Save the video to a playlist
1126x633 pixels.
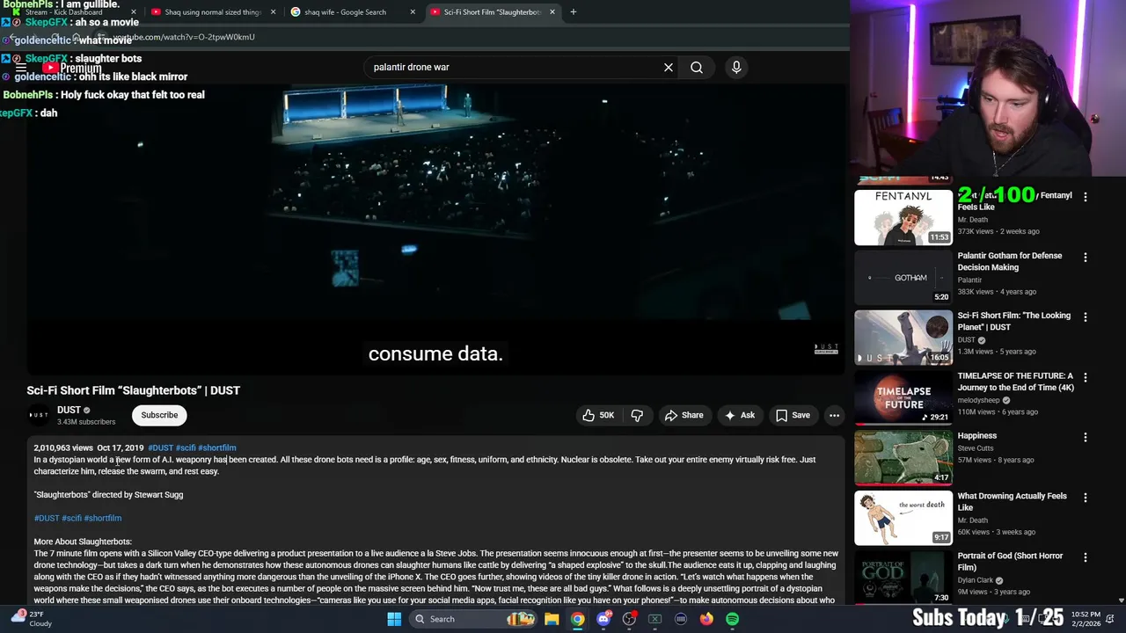(x=793, y=415)
